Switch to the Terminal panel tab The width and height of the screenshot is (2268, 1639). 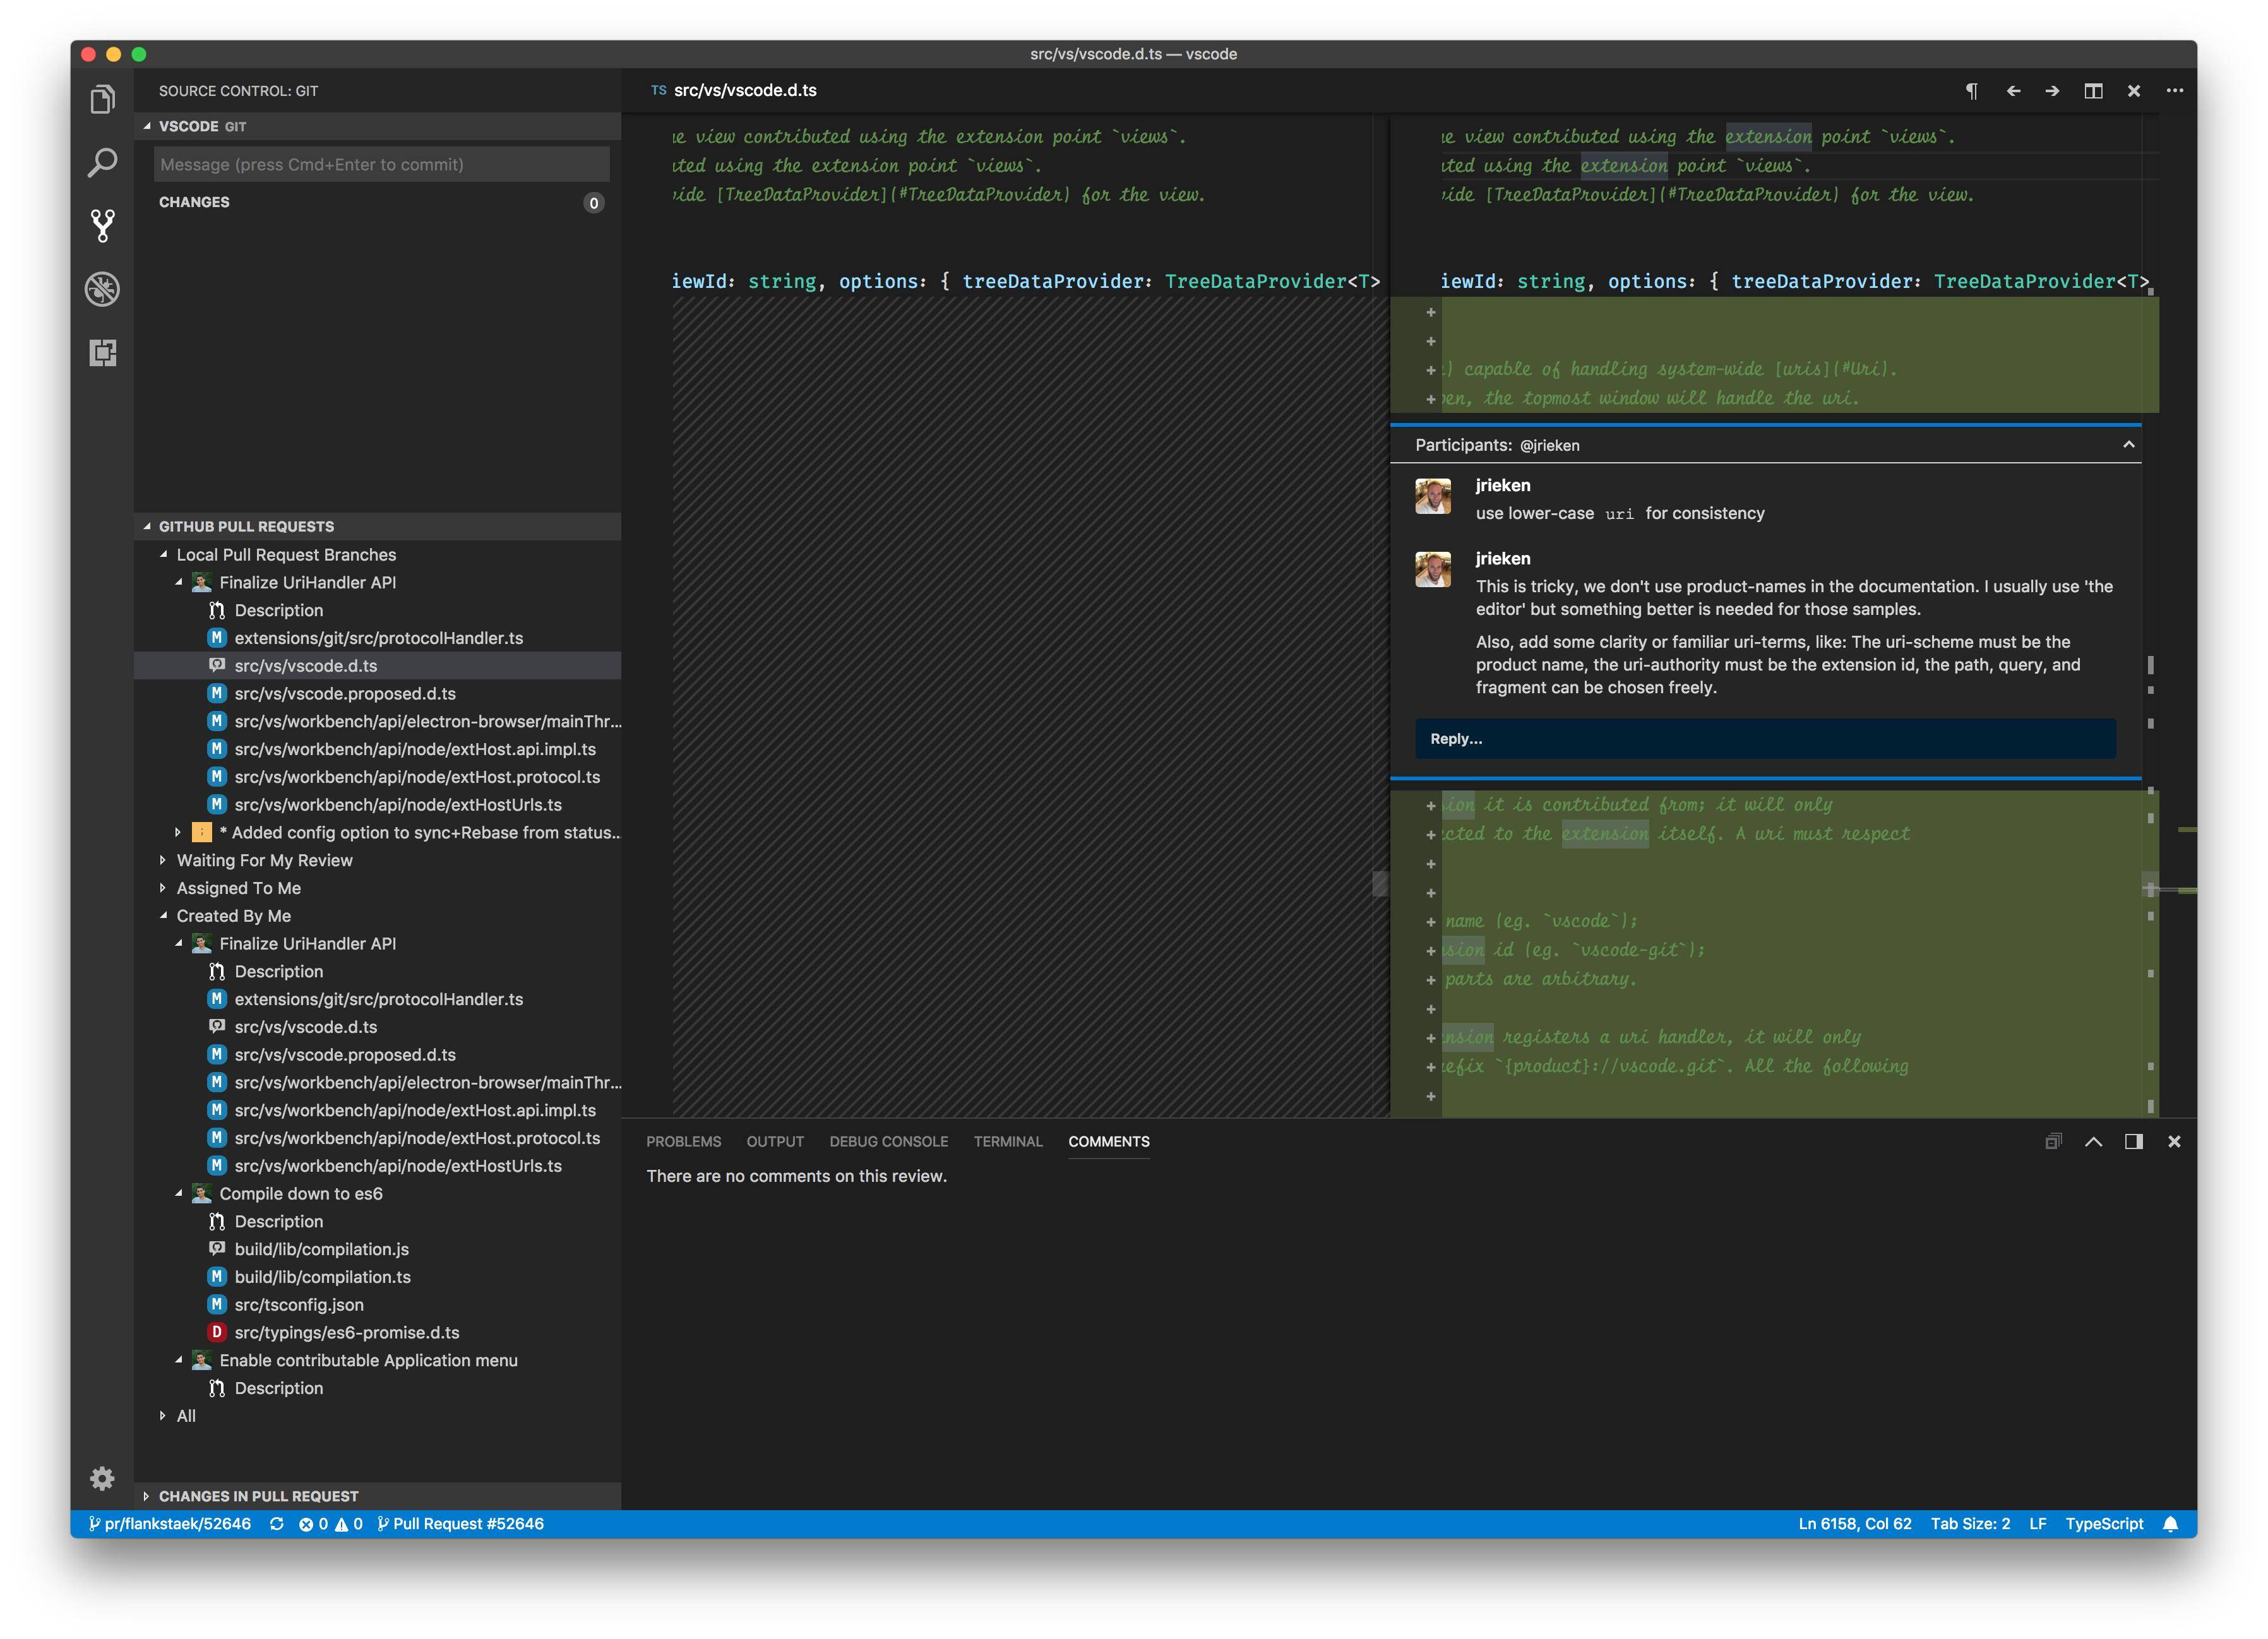[1007, 1141]
